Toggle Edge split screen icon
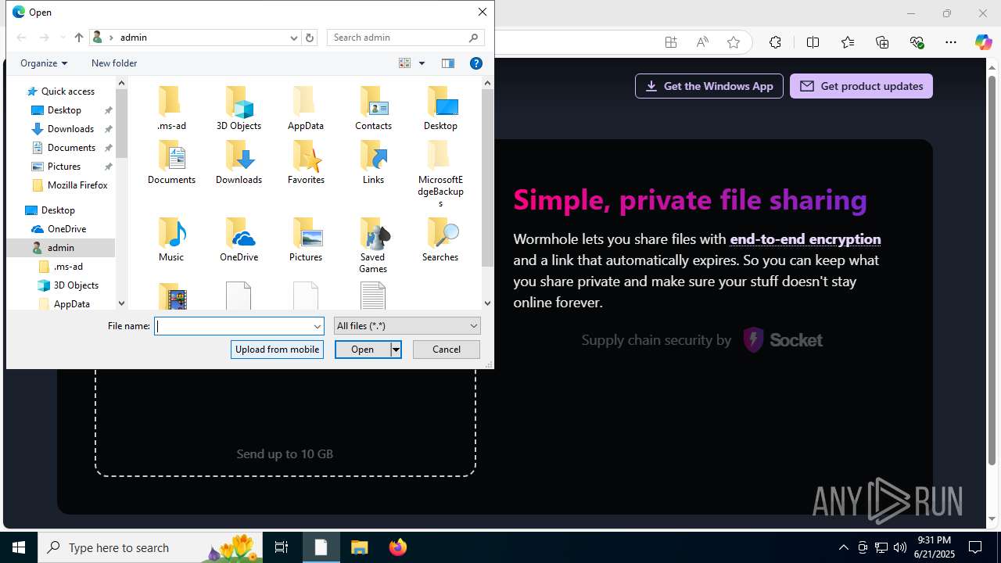Viewport: 1001px width, 563px height. [813, 42]
